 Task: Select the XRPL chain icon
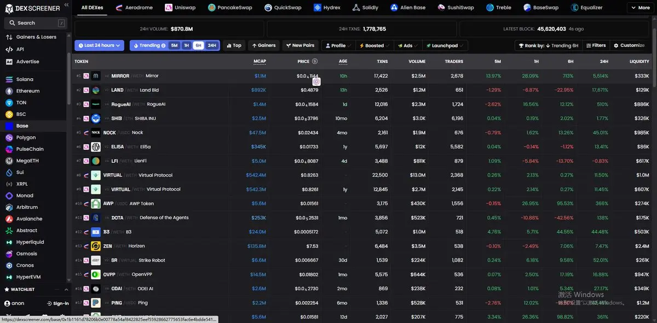coord(9,184)
